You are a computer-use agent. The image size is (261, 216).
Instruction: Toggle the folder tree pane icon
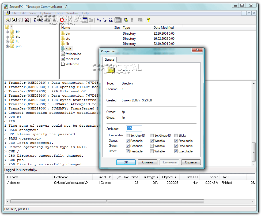(85, 20)
